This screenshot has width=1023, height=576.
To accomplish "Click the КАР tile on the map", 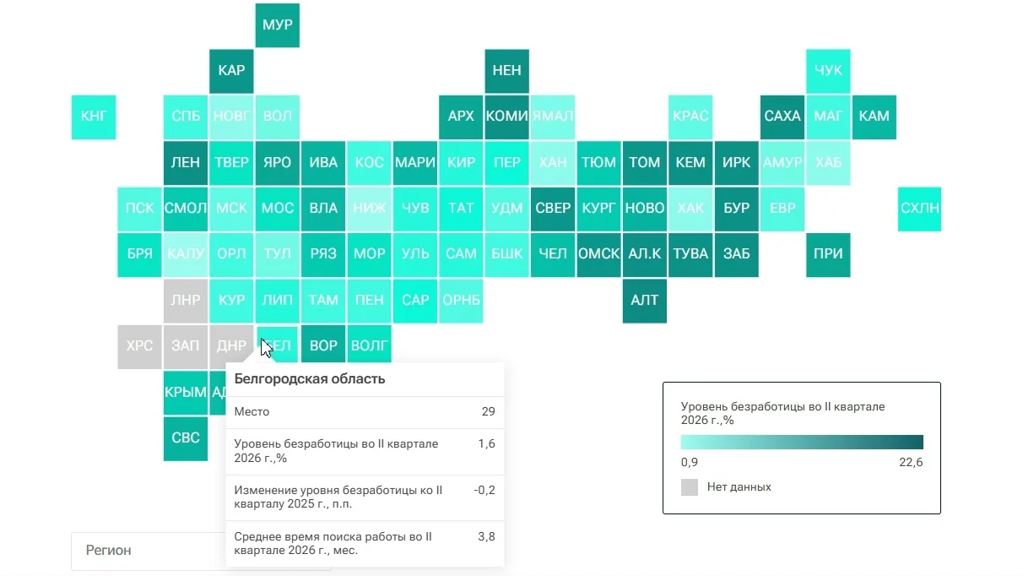I will pos(231,70).
